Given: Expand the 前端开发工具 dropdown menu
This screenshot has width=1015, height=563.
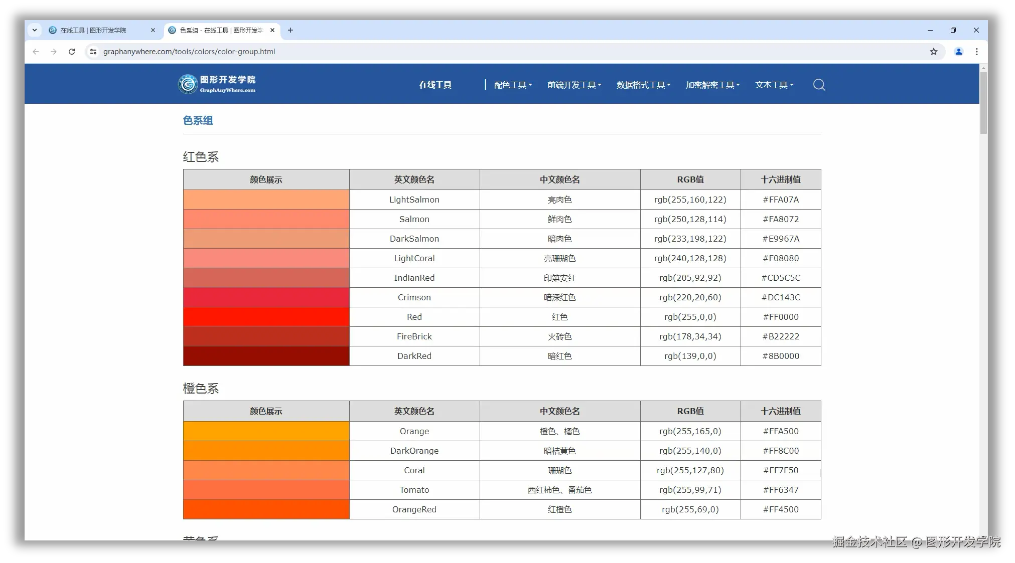Looking at the screenshot, I should [x=574, y=85].
